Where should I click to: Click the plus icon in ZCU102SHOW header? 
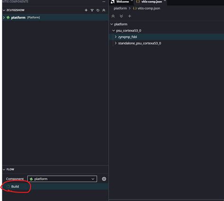86,10
